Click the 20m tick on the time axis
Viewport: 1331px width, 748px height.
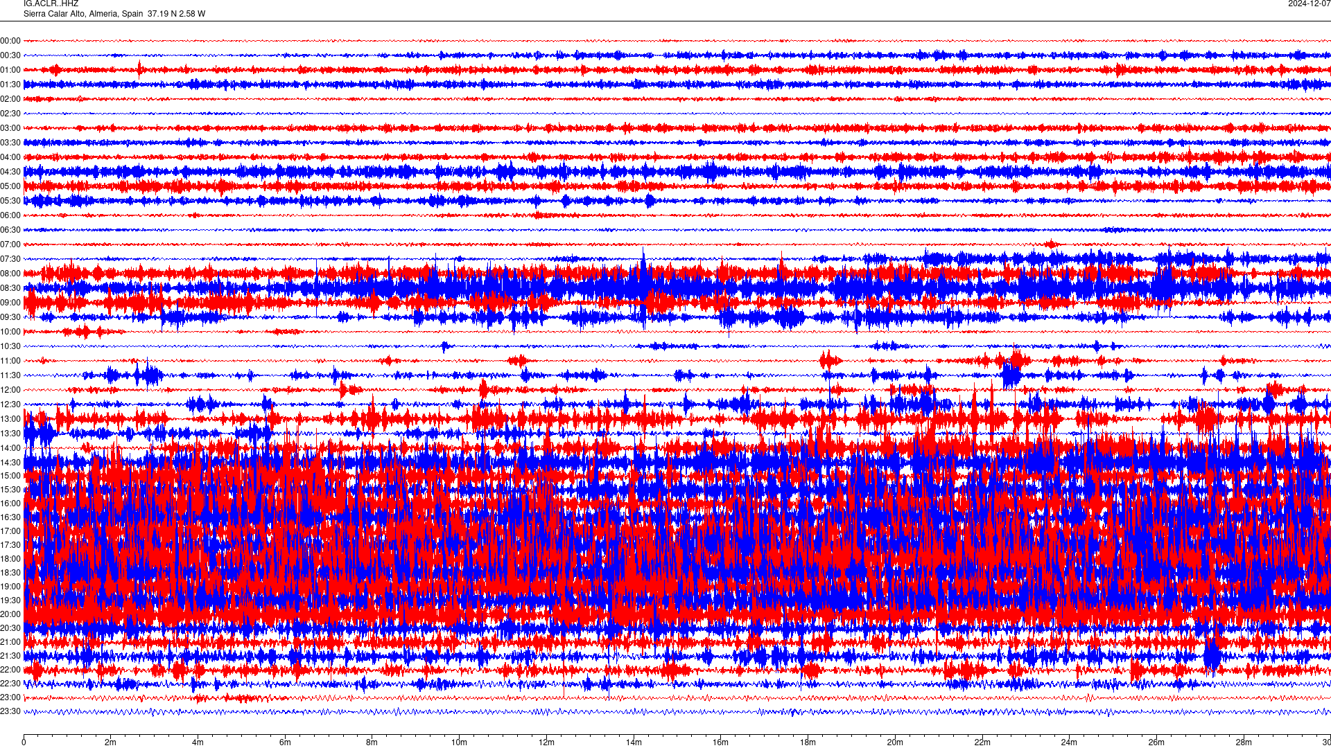[895, 742]
